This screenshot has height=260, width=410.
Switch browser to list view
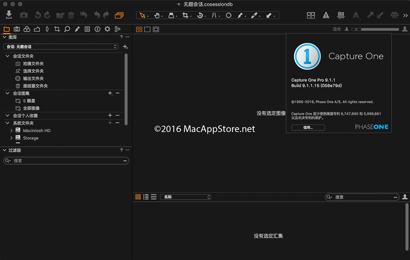146,197
